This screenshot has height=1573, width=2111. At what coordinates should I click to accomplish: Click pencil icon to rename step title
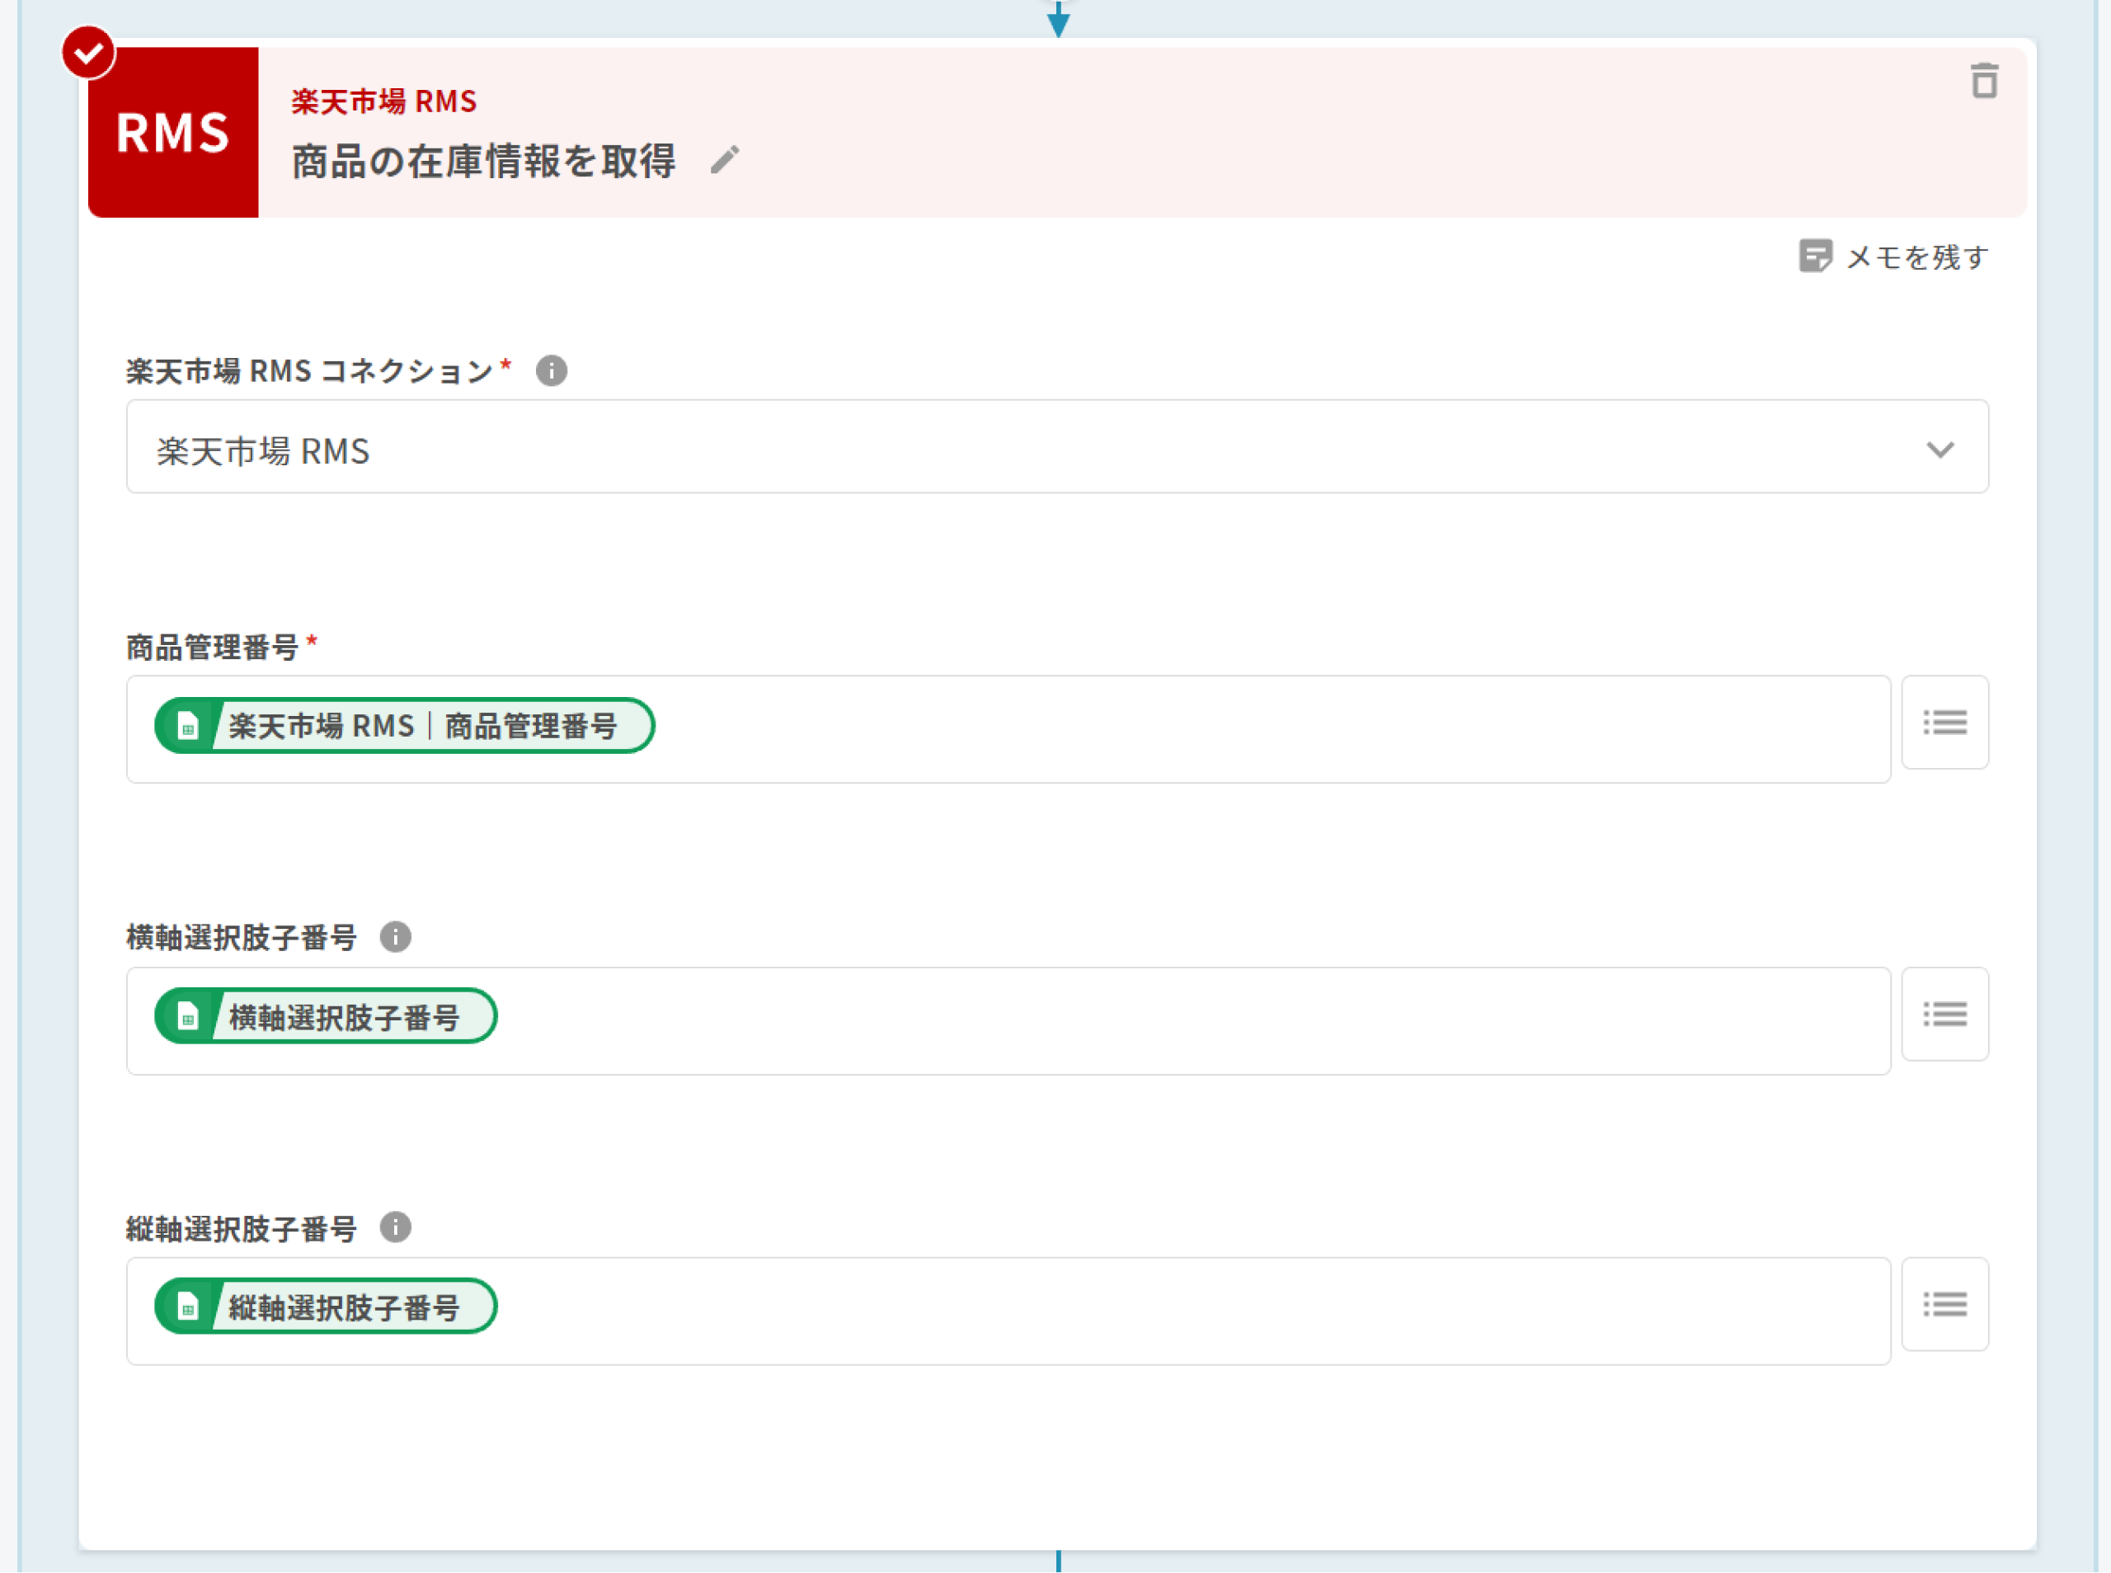(724, 160)
